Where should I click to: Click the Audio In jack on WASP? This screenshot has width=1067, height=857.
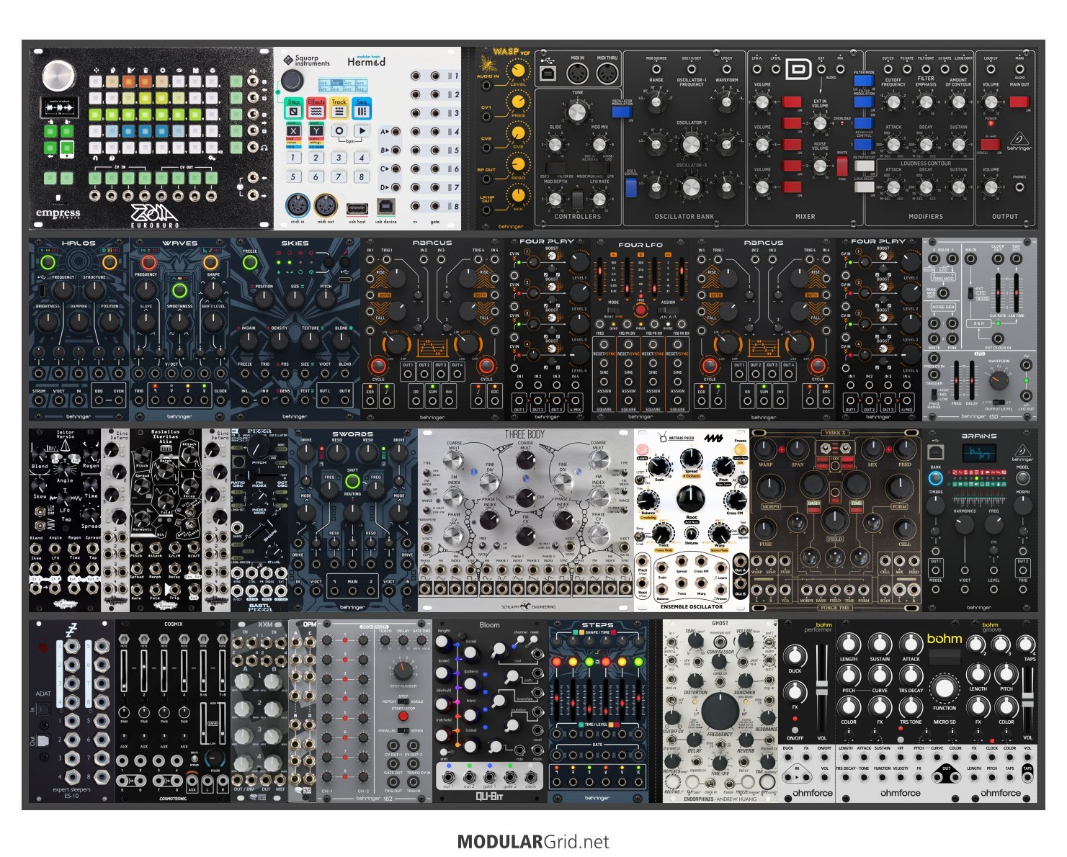(488, 85)
